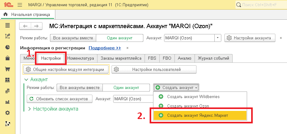The width and height of the screenshot is (287, 134).
Task: Open sidebar coins treasury section
Action: pyautogui.click(x=8, y=91)
